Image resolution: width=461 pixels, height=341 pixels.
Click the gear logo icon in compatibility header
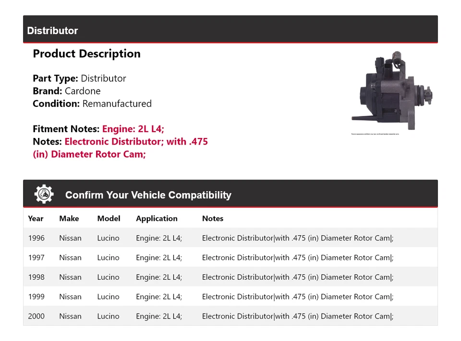(x=44, y=193)
